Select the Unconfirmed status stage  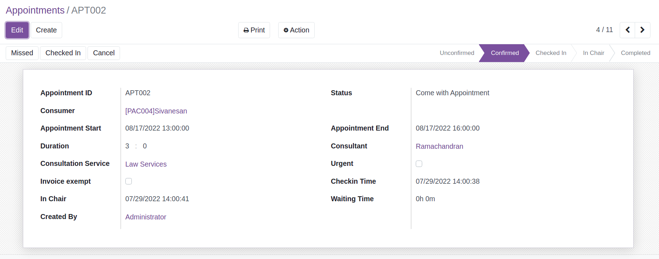457,53
